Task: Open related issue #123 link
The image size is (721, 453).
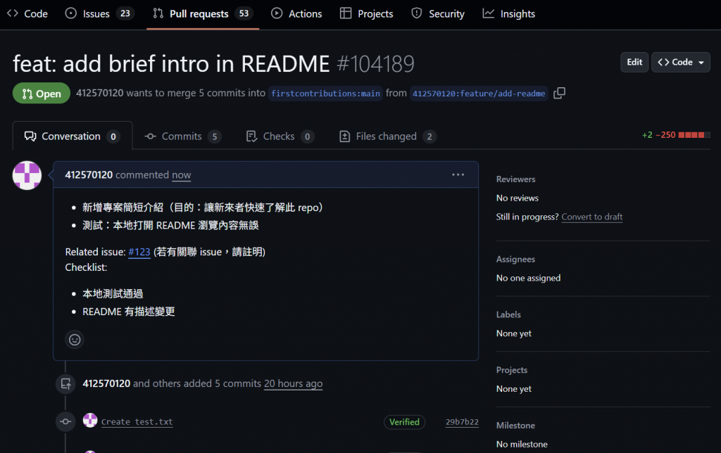Action: [139, 252]
